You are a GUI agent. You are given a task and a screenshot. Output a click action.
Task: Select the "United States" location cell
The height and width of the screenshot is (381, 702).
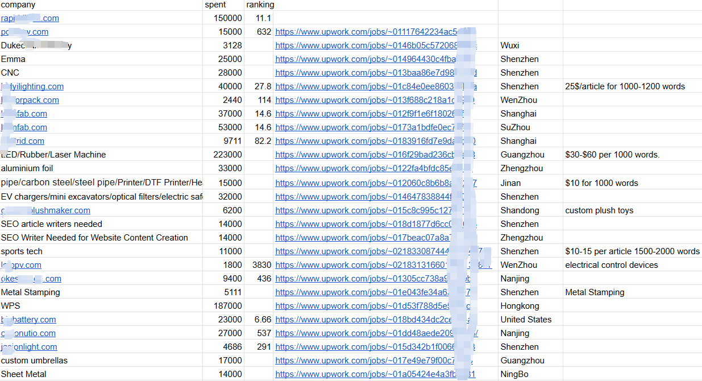(530, 320)
